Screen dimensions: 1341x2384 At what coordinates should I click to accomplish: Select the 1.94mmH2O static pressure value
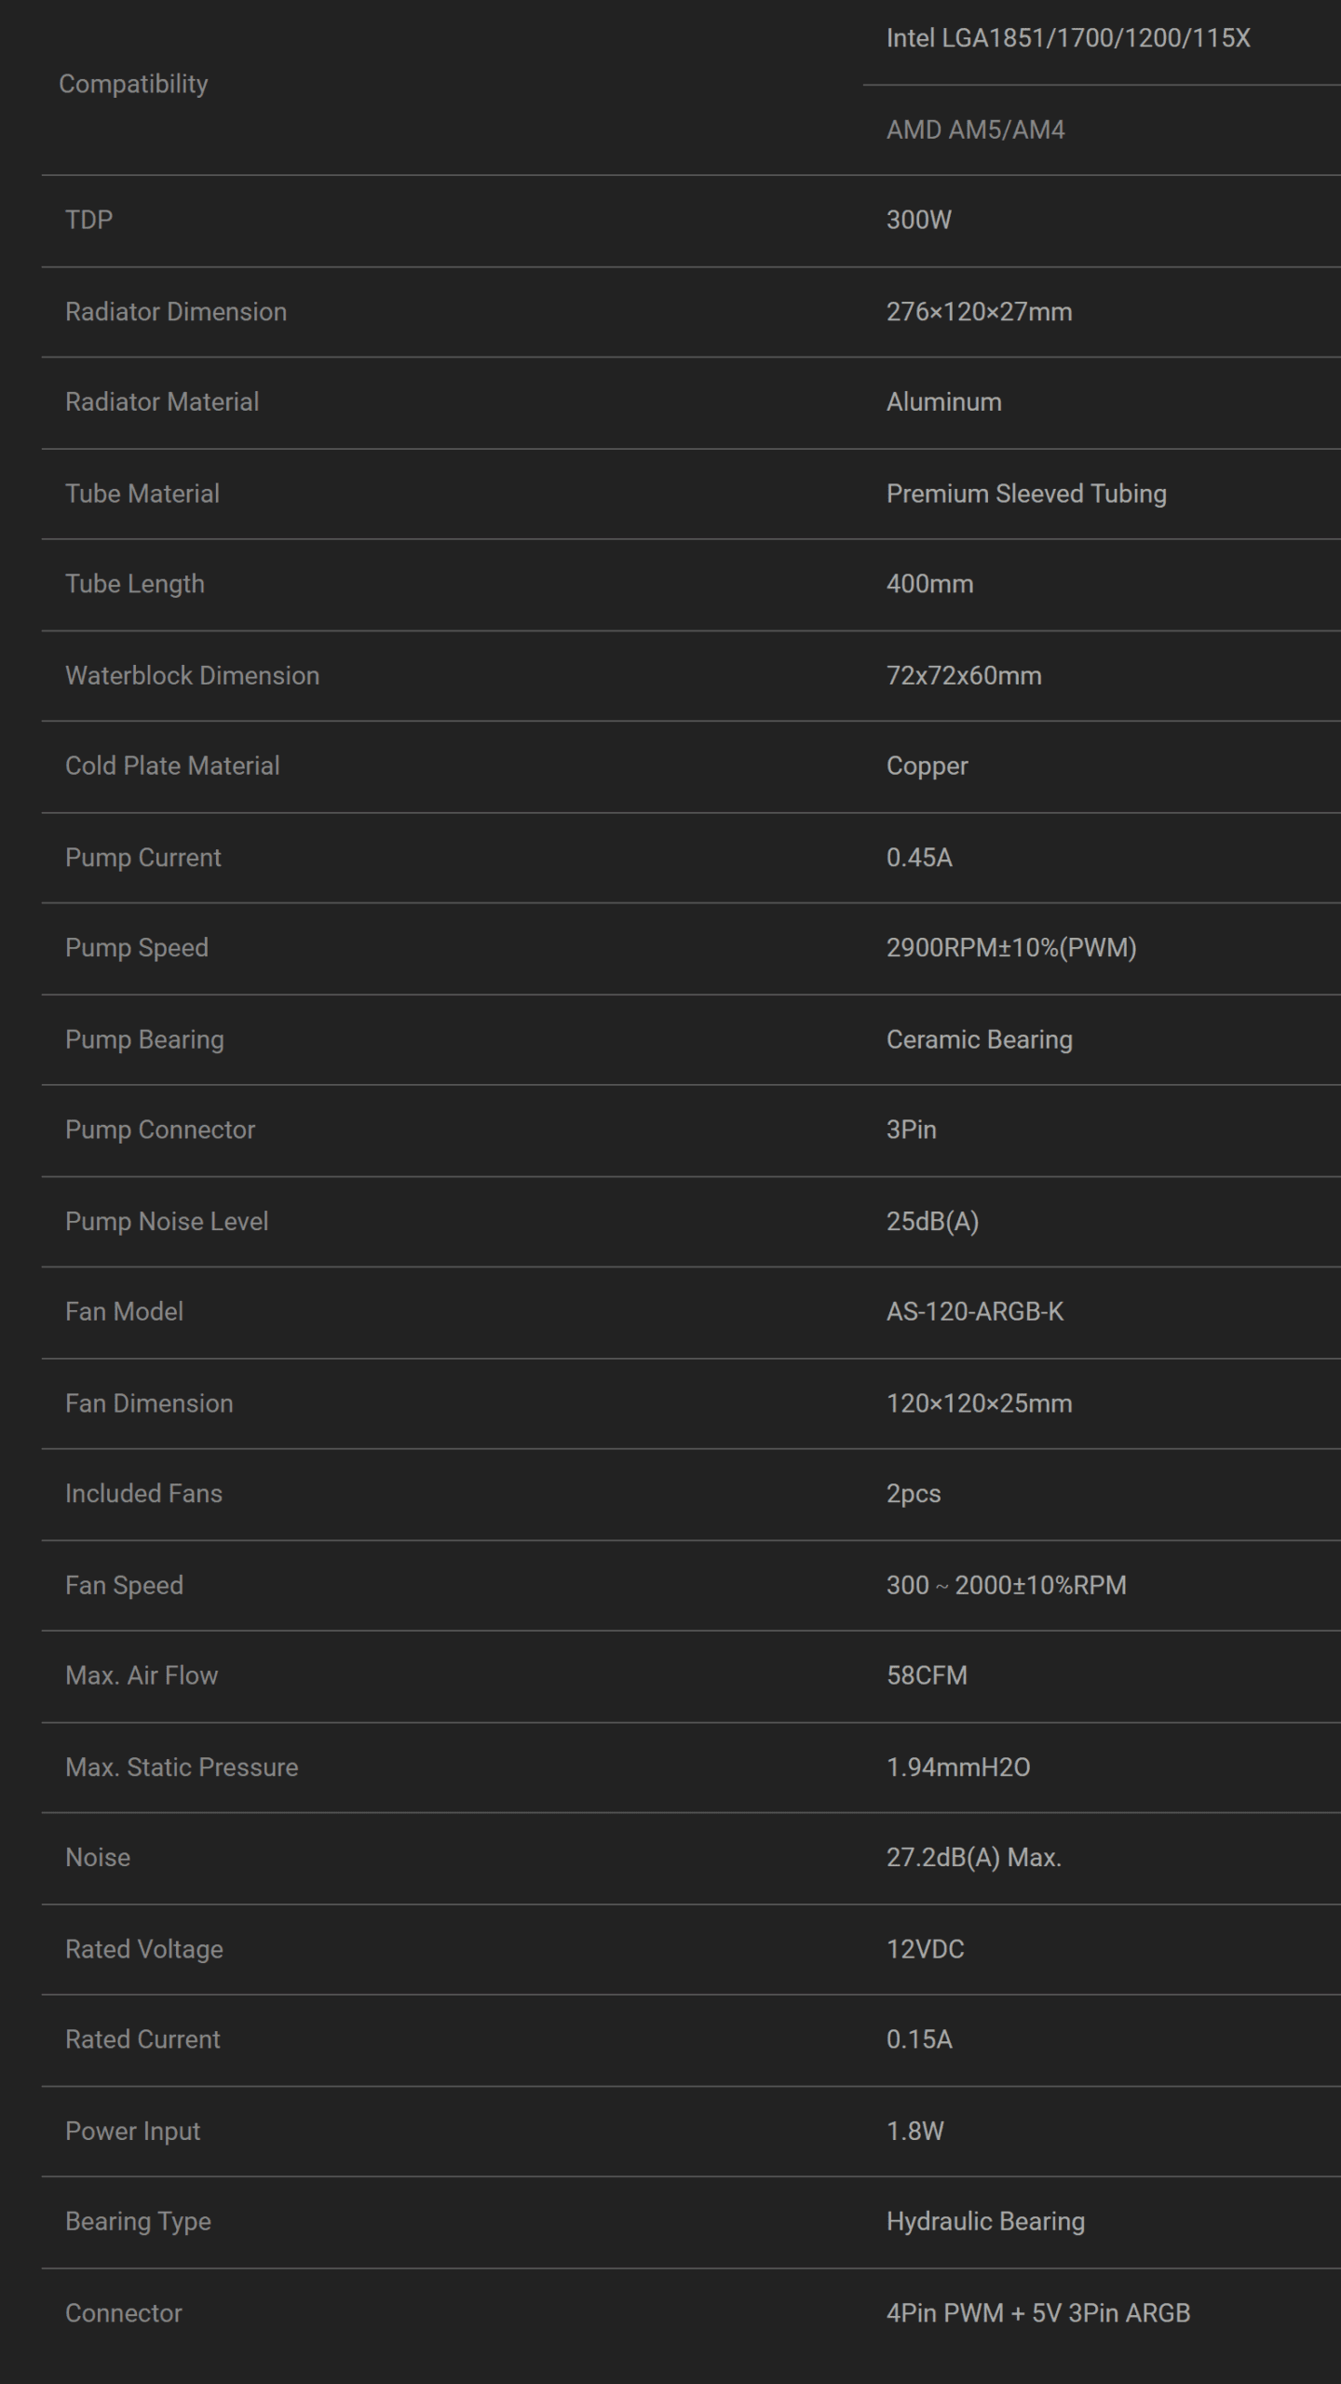958,1767
